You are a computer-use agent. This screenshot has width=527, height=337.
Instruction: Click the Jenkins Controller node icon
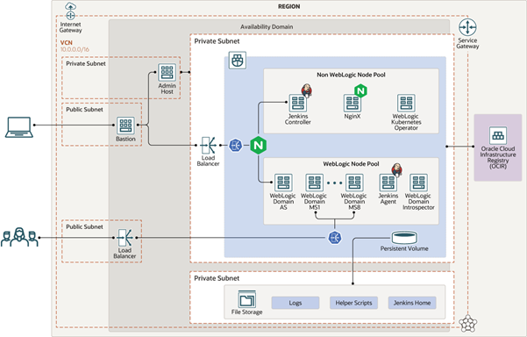[298, 103]
